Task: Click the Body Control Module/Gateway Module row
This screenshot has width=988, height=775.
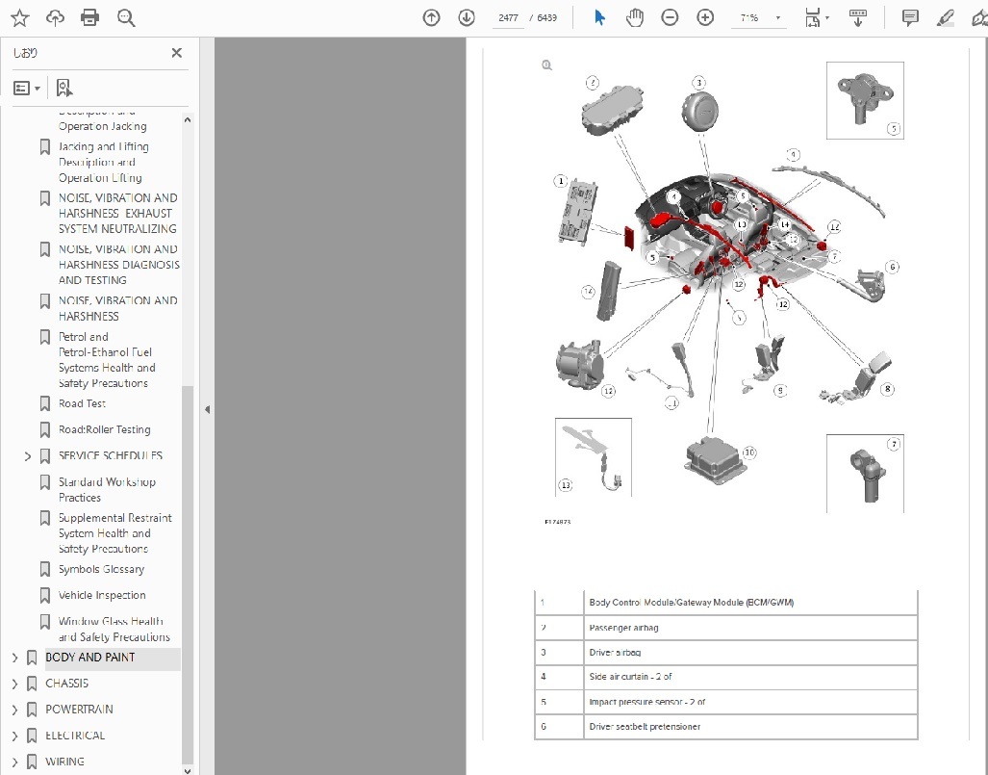Action: pyautogui.click(x=726, y=603)
